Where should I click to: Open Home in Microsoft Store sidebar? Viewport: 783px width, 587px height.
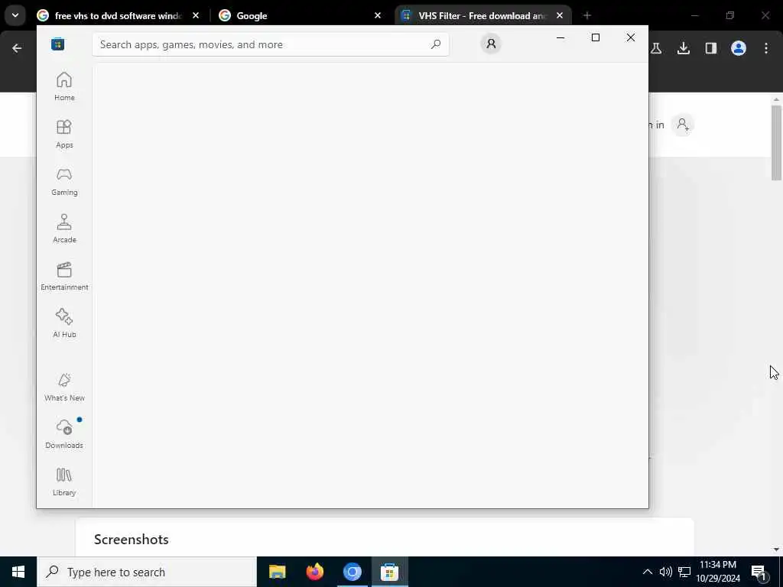[64, 86]
